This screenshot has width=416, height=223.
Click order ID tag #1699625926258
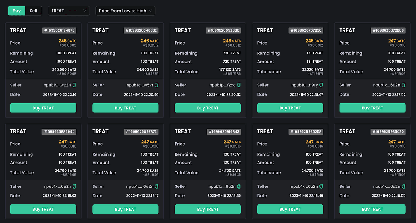[x=306, y=131]
